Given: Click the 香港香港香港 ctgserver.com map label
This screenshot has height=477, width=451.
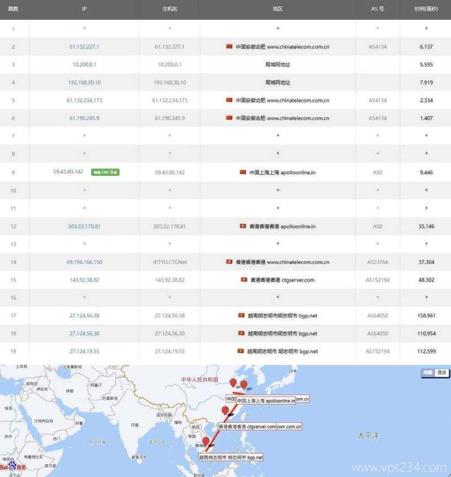Looking at the screenshot, I should [248, 426].
